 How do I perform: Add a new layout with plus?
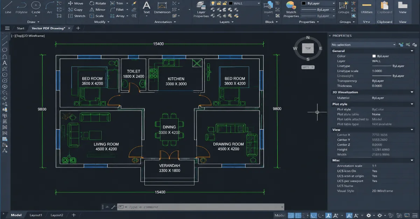pos(73,215)
